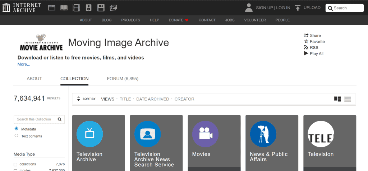Open PEOPLE in the navigation bar
The width and height of the screenshot is (368, 171).
coord(282,20)
